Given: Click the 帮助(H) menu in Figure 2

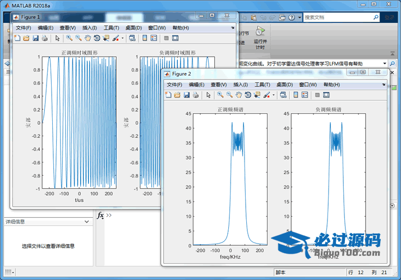Looking at the screenshot, I should click(x=331, y=85).
